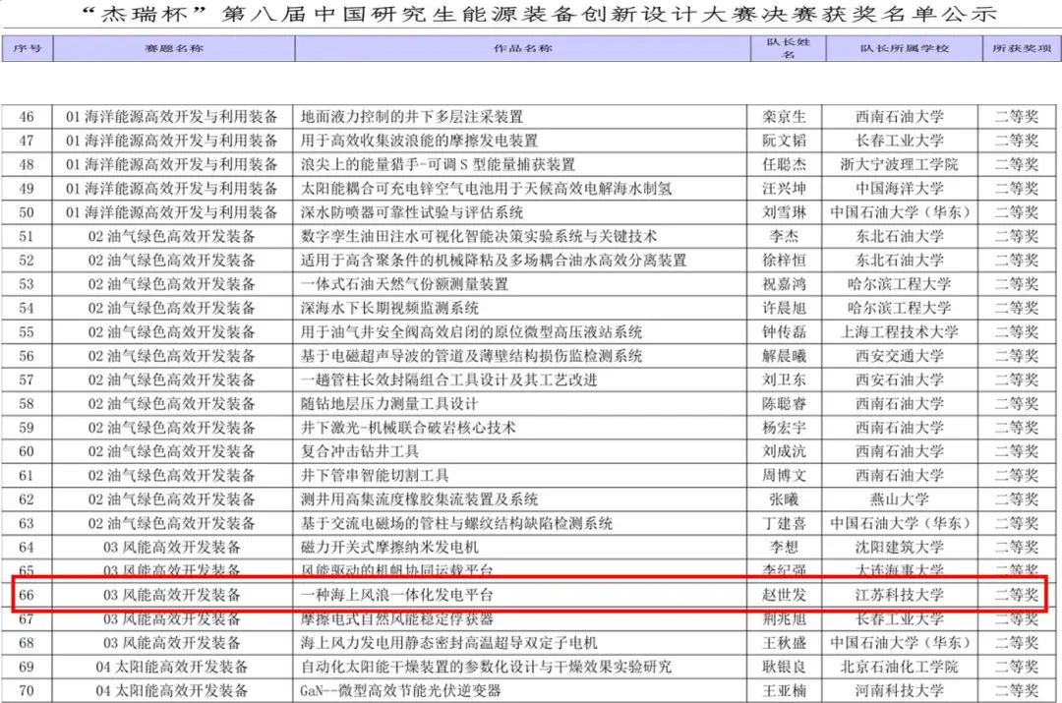Click the 西安交通大学 school cell

pos(900,356)
